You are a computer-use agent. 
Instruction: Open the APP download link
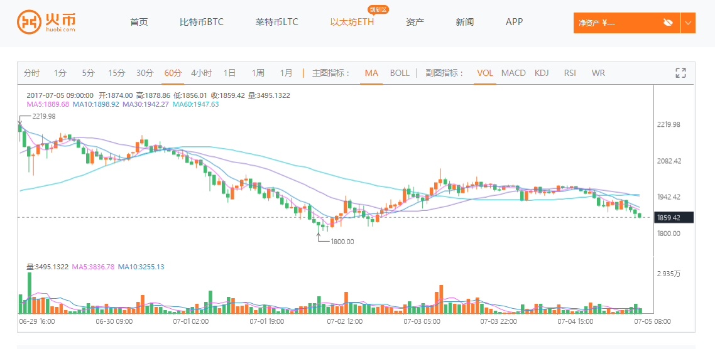pos(514,22)
